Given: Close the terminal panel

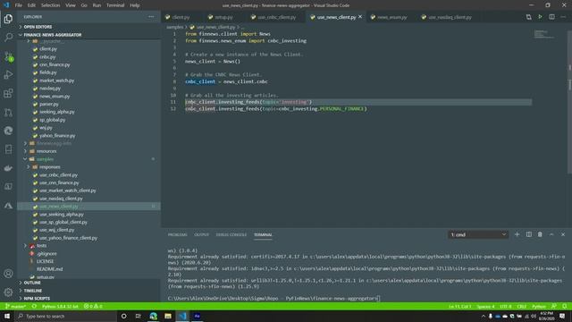Looking at the screenshot, I should click(563, 234).
